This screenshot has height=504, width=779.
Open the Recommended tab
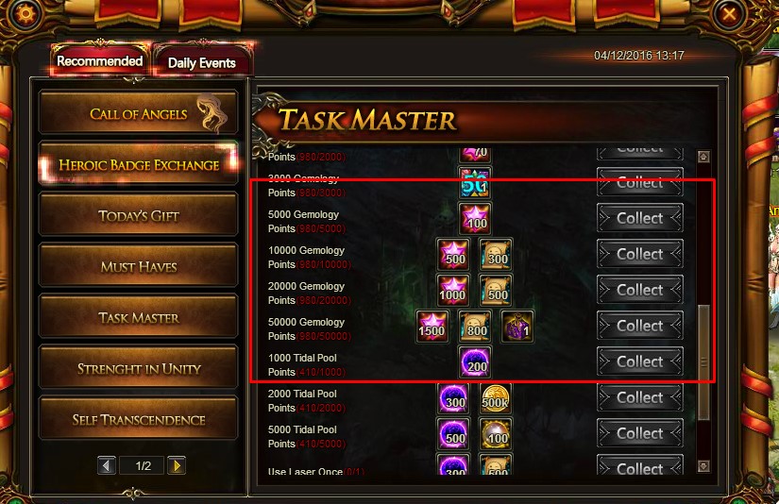coord(100,60)
